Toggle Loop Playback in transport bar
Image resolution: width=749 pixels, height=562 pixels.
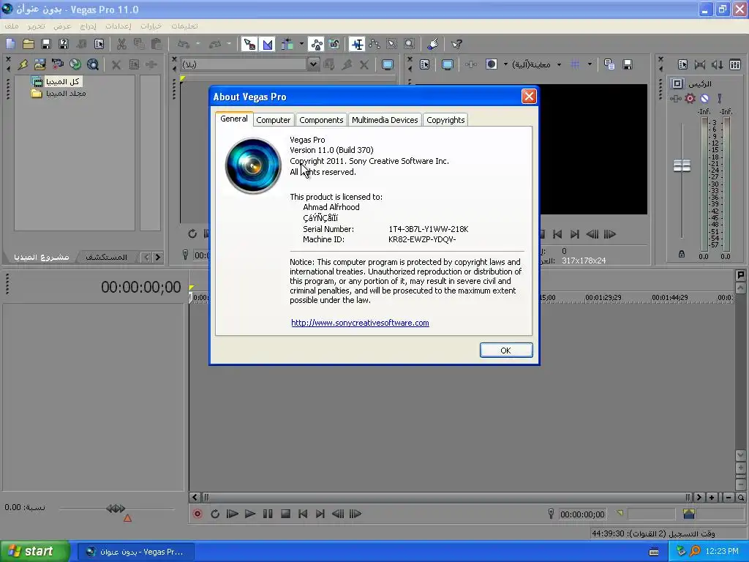[215, 514]
